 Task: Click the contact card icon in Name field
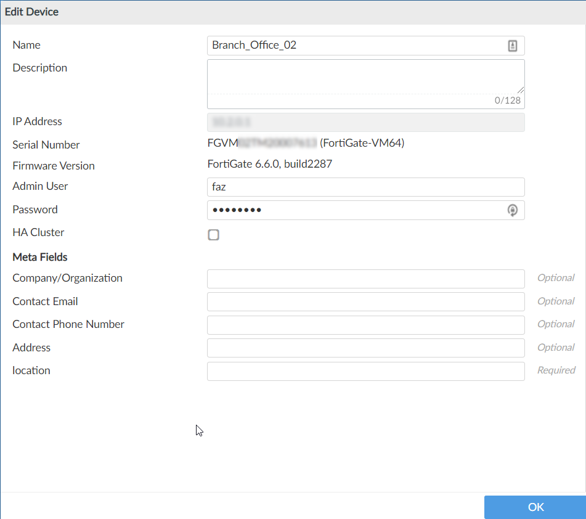tap(512, 46)
